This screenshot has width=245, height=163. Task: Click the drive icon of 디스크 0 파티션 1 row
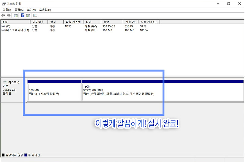(3, 30)
